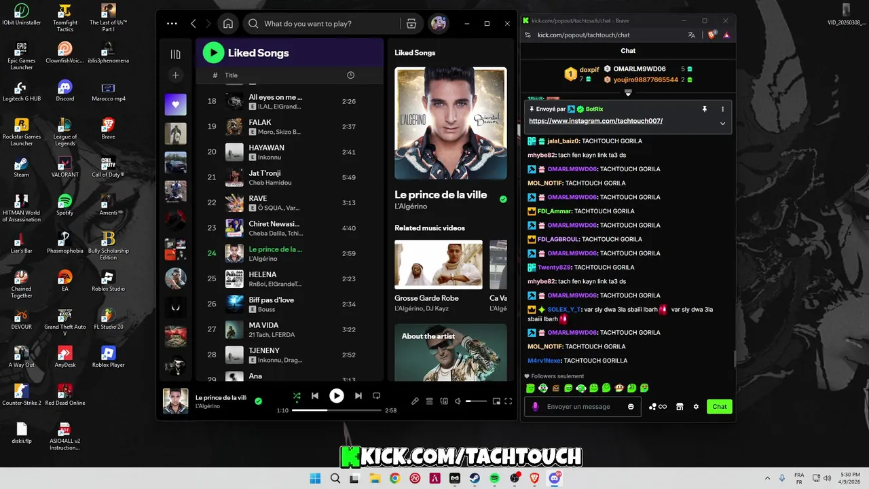Open the FL Studio 20 desktop shortcut
Screen dimensions: 869x489
coord(109,319)
